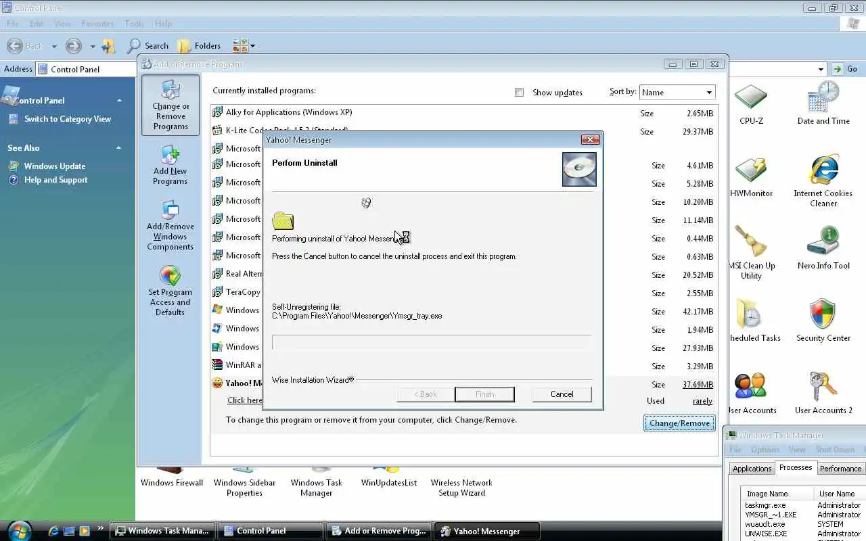The height and width of the screenshot is (541, 866).
Task: Open the Security Center icon
Action: click(x=823, y=321)
